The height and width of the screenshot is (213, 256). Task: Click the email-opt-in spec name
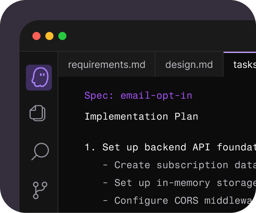coord(156,95)
